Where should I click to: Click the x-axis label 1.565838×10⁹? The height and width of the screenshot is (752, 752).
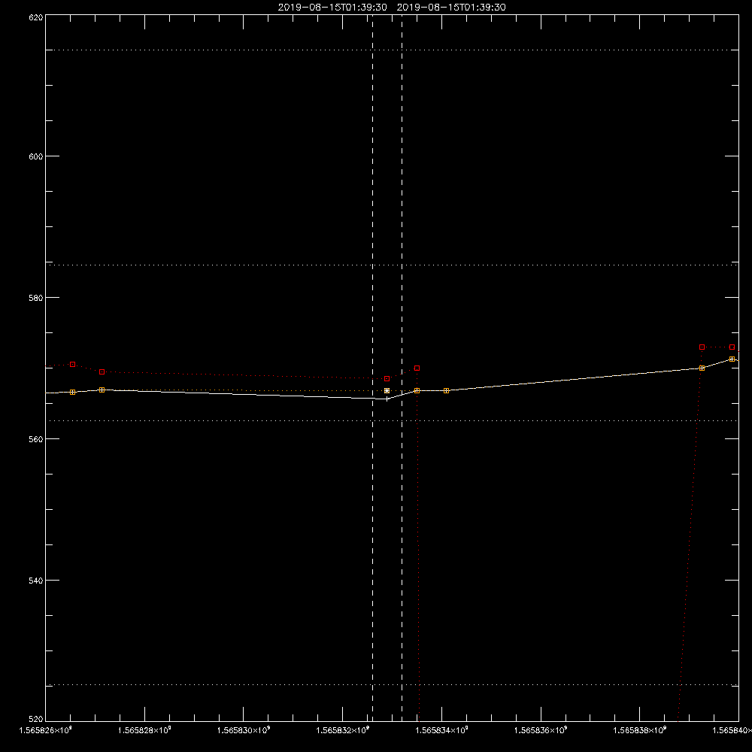pyautogui.click(x=640, y=730)
